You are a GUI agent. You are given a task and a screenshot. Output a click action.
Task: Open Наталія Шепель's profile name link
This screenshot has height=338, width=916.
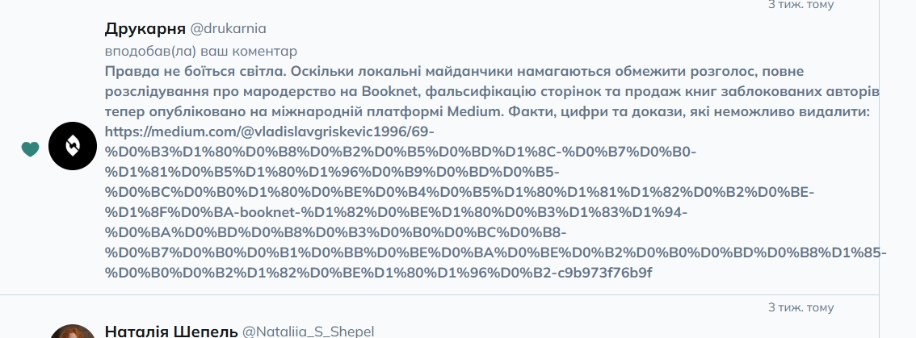pos(171,332)
